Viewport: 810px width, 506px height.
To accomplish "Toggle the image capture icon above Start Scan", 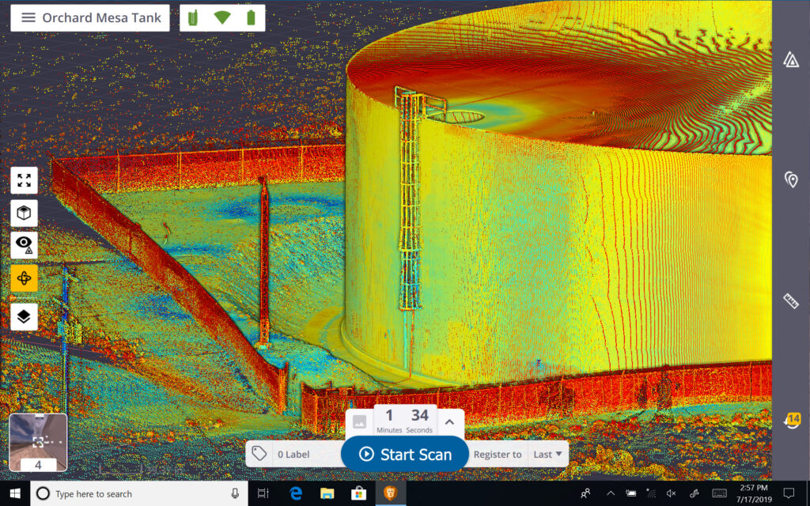I will (359, 422).
